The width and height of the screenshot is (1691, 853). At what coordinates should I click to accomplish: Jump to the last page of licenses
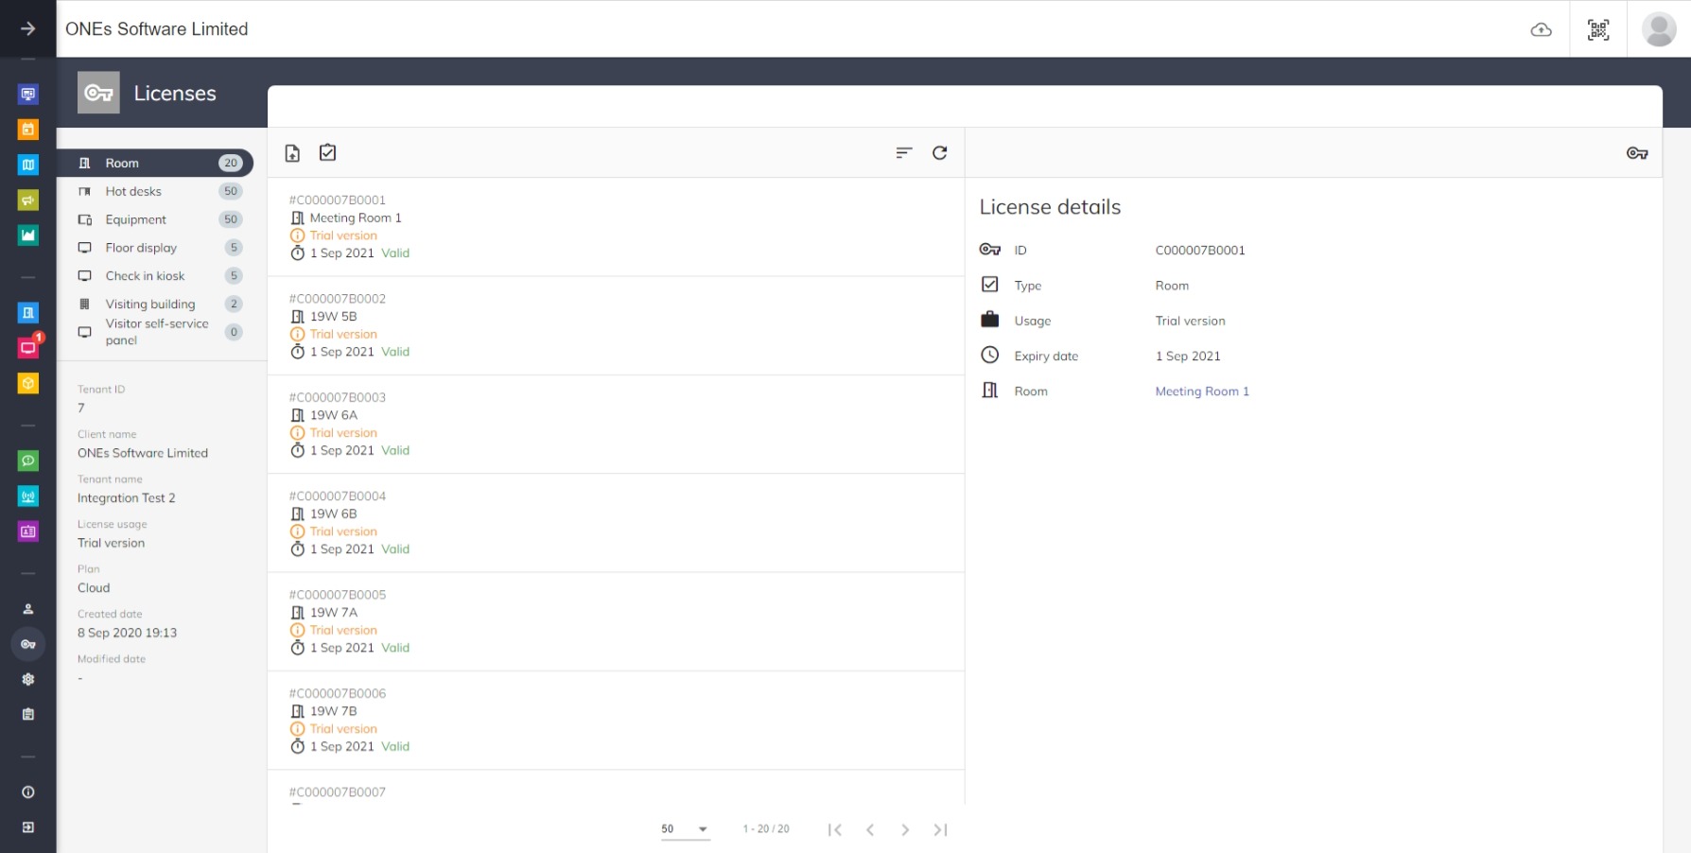click(940, 830)
